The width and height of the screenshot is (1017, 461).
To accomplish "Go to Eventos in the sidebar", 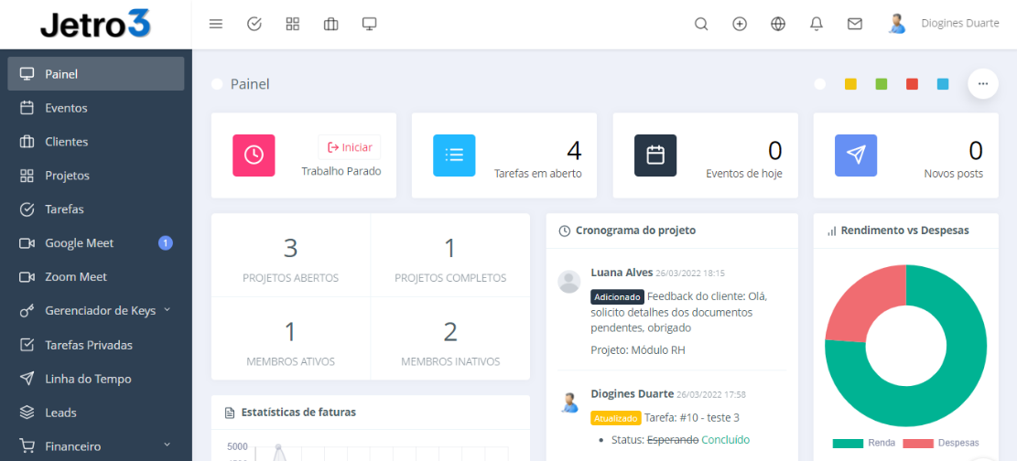I will pyautogui.click(x=66, y=108).
